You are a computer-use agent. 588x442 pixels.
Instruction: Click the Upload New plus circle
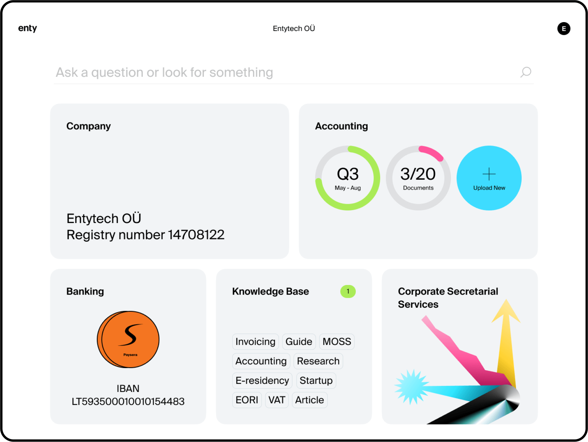pyautogui.click(x=489, y=178)
